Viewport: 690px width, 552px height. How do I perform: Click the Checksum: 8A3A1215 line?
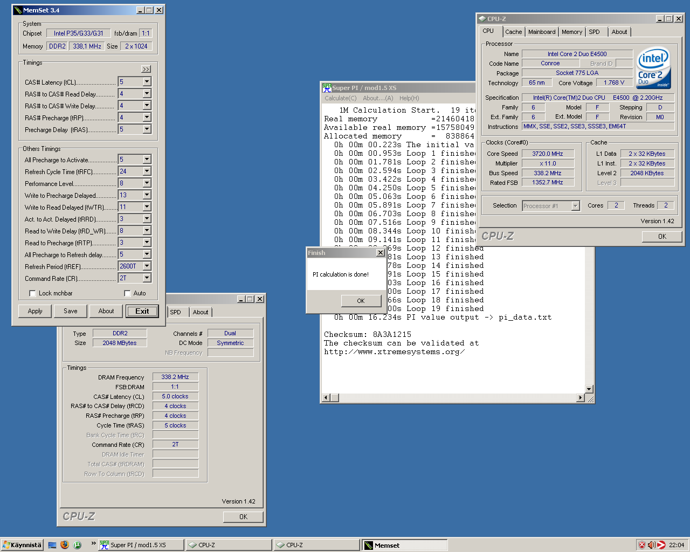pyautogui.click(x=368, y=334)
